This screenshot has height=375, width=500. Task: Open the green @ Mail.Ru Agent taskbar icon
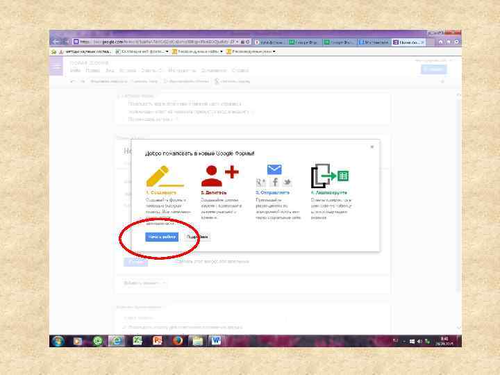pyautogui.click(x=98, y=341)
